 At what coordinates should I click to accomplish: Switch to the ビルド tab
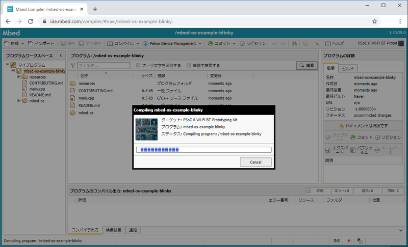(348, 69)
